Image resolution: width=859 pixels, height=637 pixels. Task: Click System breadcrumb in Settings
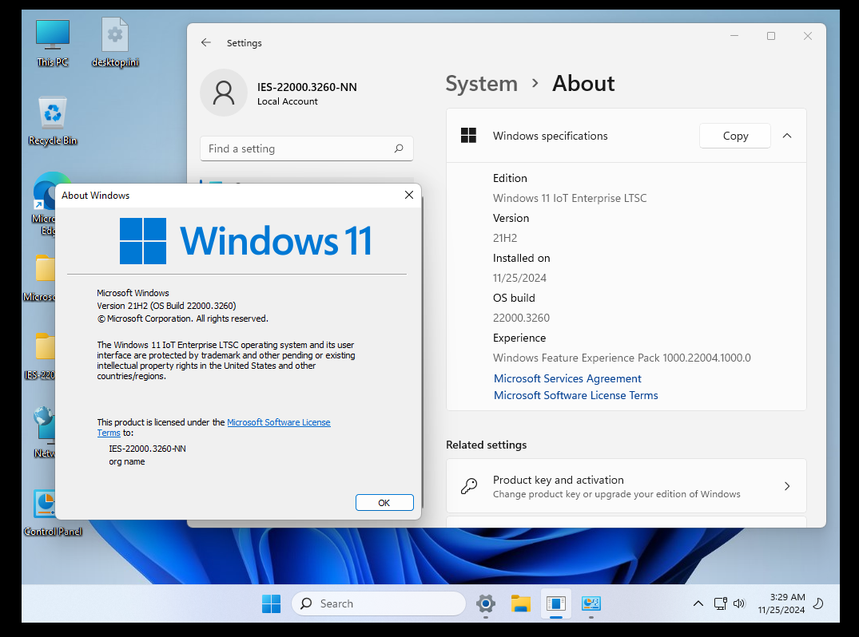482,84
